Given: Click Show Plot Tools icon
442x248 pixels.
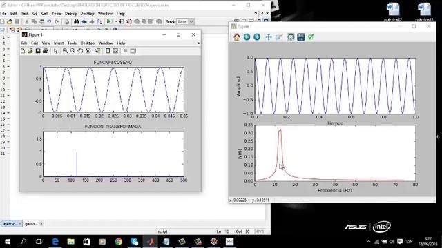Looking at the screenshot, I should pyautogui.click(x=133, y=51).
